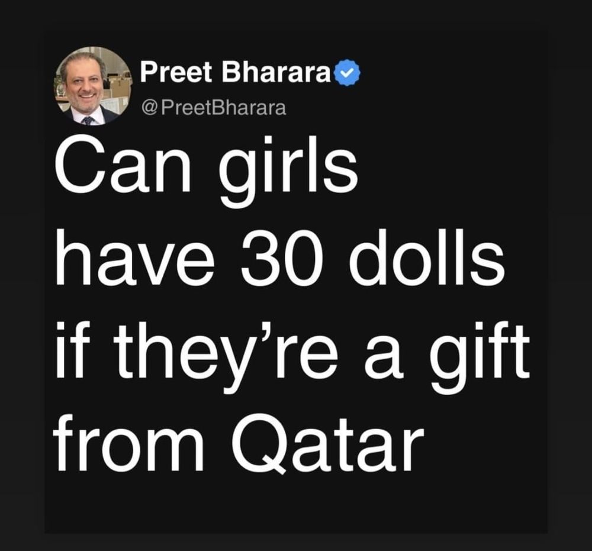Click the blue verified checkmark badge
Image resolution: width=592 pixels, height=551 pixels.
348,72
